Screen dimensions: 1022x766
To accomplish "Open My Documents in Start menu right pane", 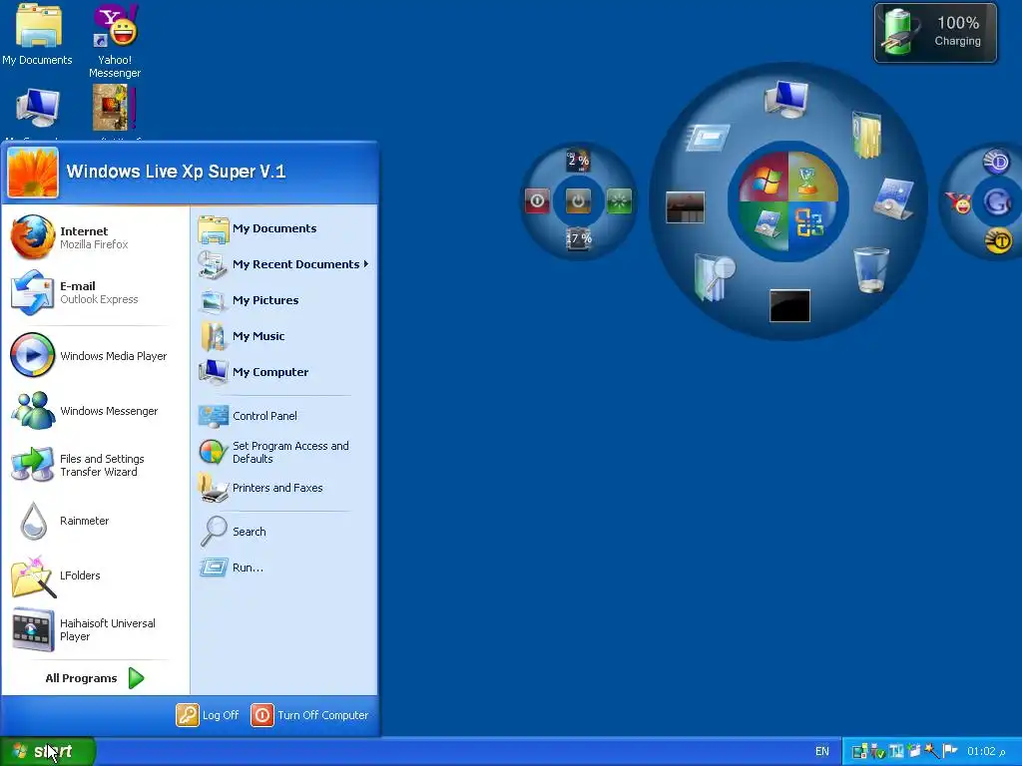I will coord(284,228).
